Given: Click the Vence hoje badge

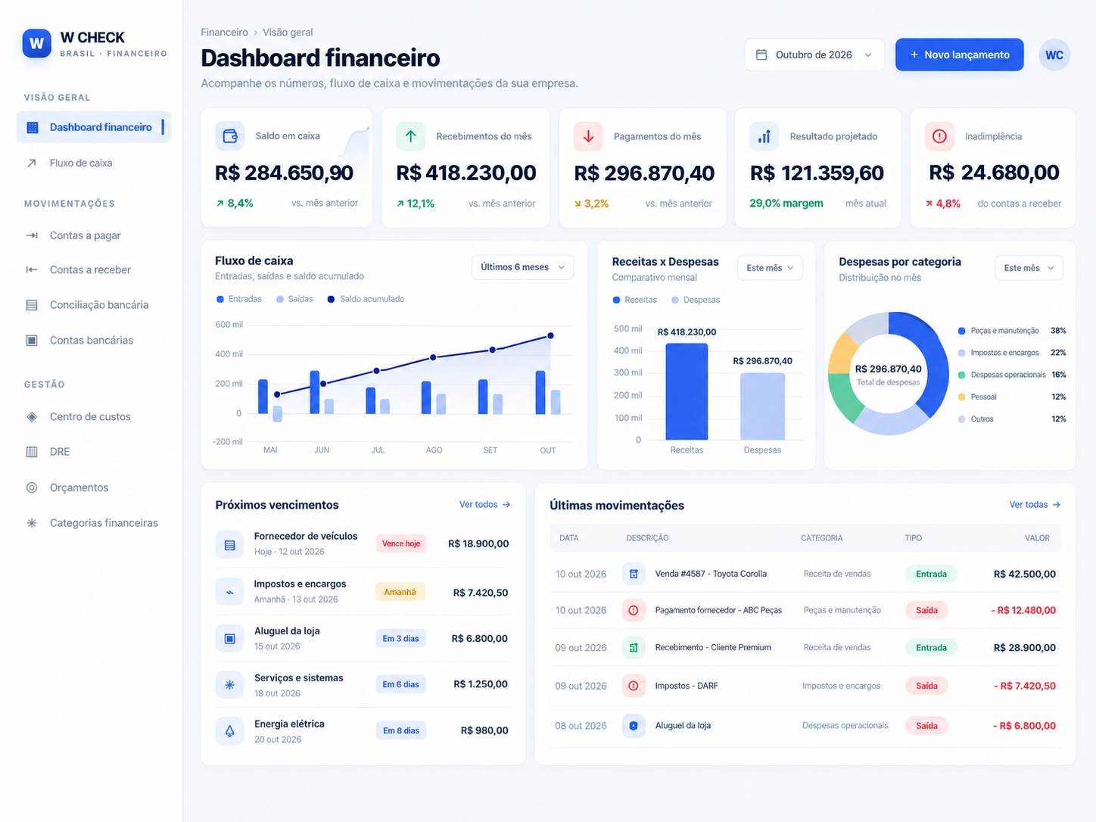Looking at the screenshot, I should click(401, 543).
